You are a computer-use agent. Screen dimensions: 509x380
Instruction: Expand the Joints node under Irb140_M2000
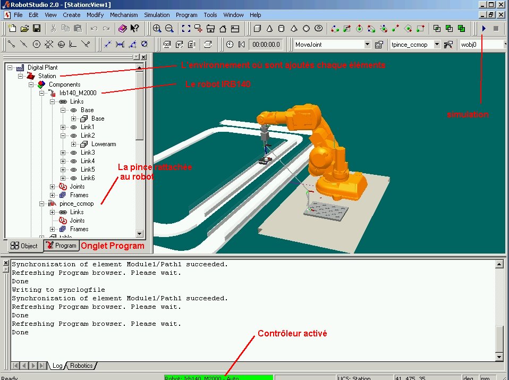(x=52, y=187)
